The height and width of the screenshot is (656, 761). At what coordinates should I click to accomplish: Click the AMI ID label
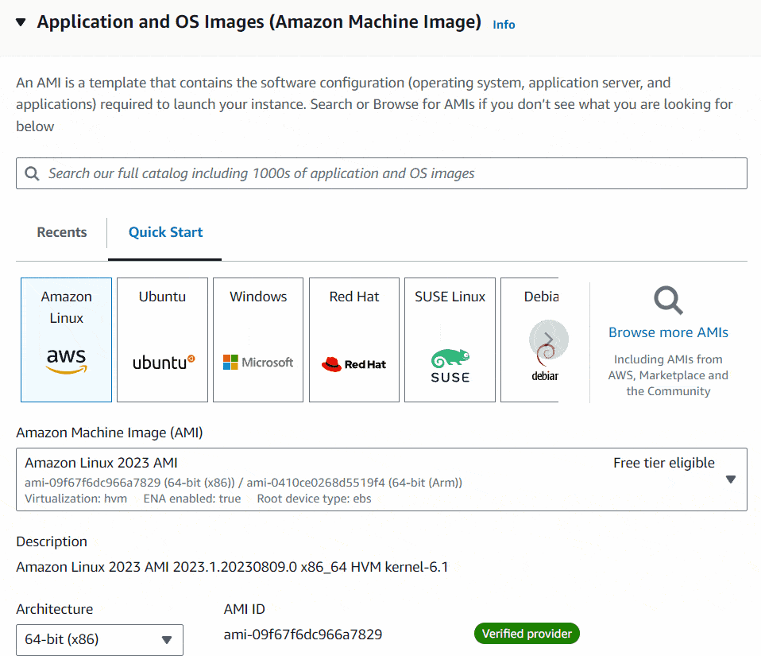click(244, 609)
